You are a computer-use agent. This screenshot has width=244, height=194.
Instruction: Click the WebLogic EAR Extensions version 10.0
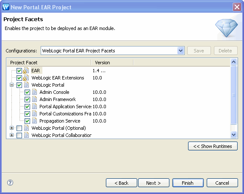[x=97, y=78]
